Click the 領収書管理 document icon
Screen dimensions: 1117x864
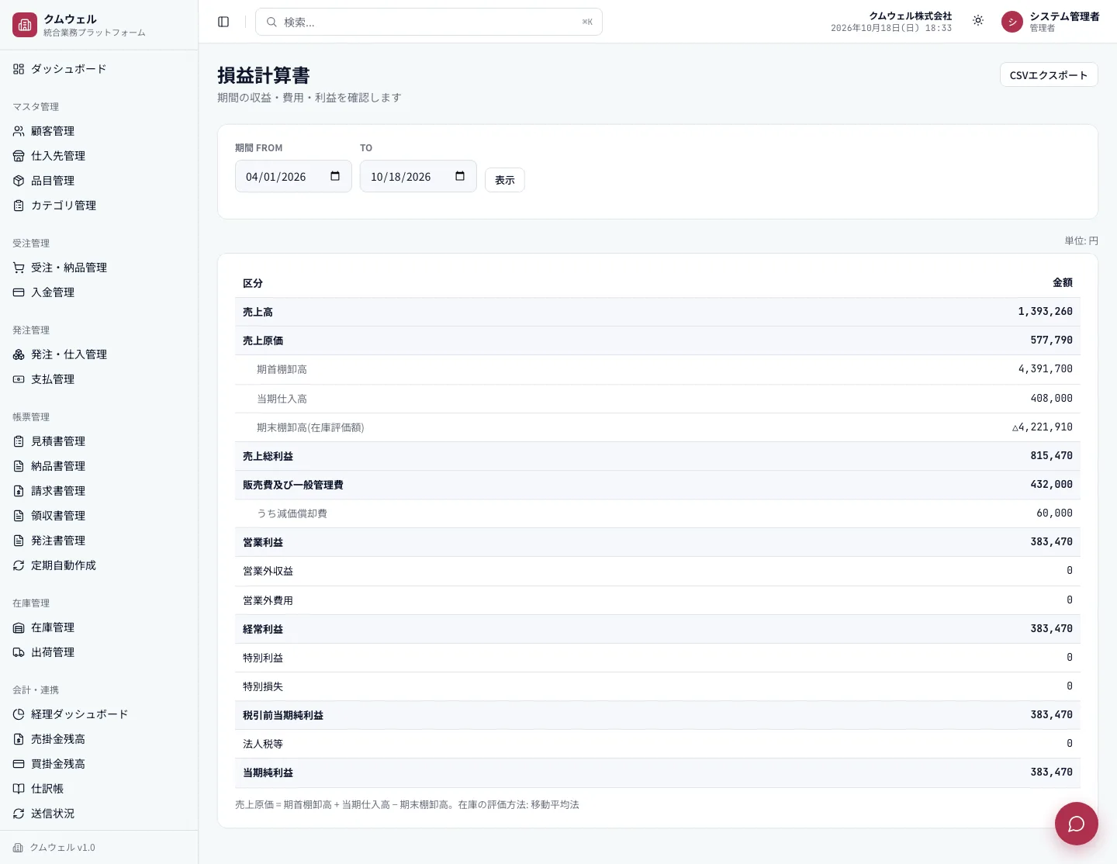coord(19,516)
